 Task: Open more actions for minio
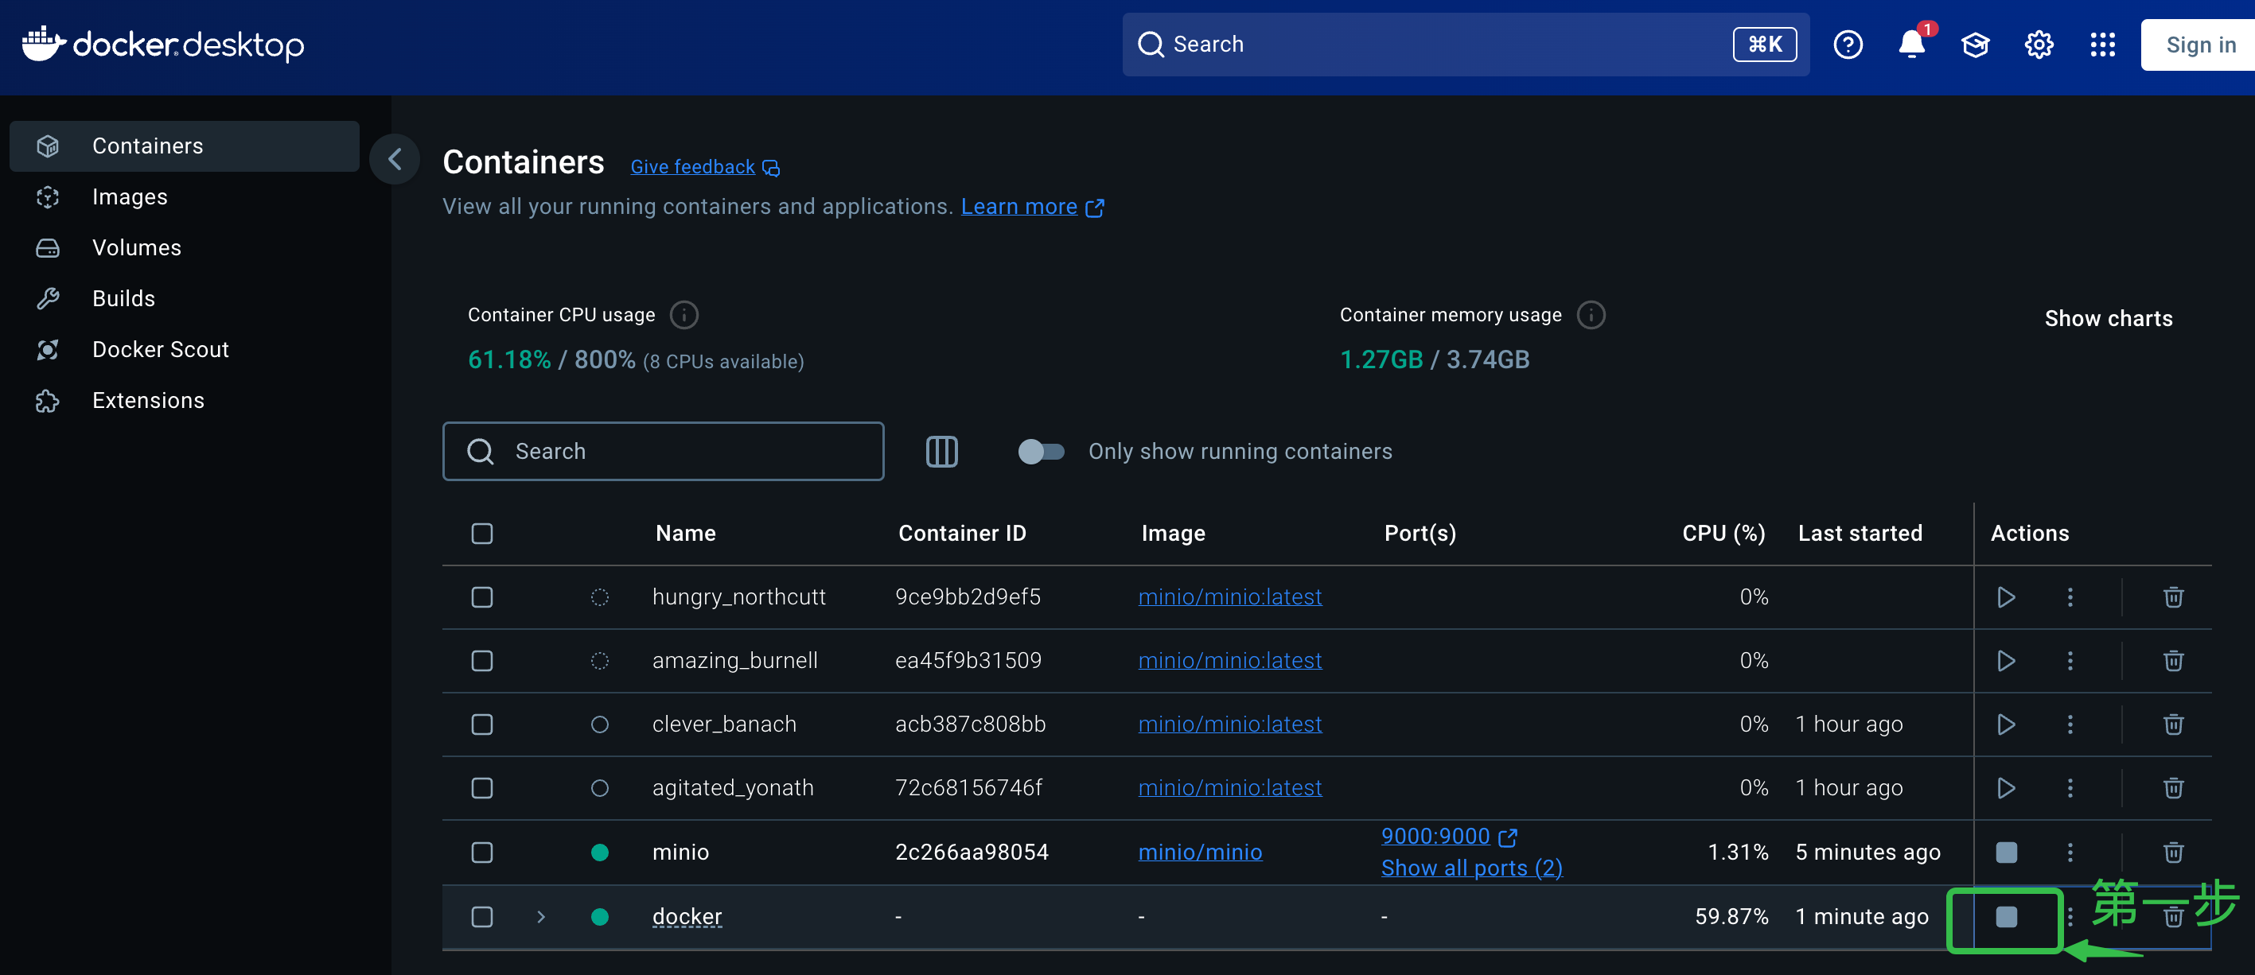[2070, 853]
